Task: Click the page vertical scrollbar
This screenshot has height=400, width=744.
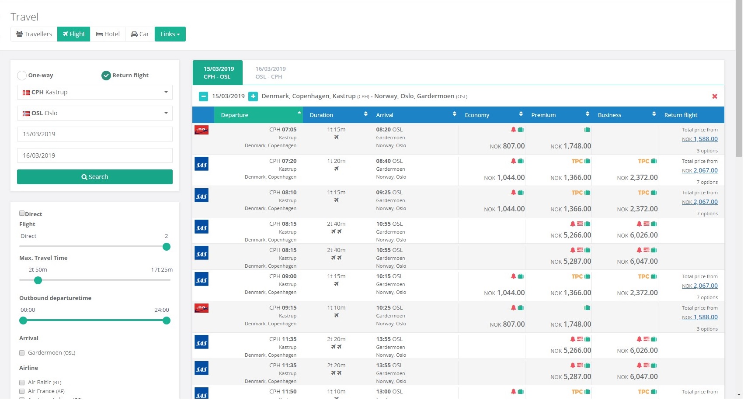Action: [739, 79]
